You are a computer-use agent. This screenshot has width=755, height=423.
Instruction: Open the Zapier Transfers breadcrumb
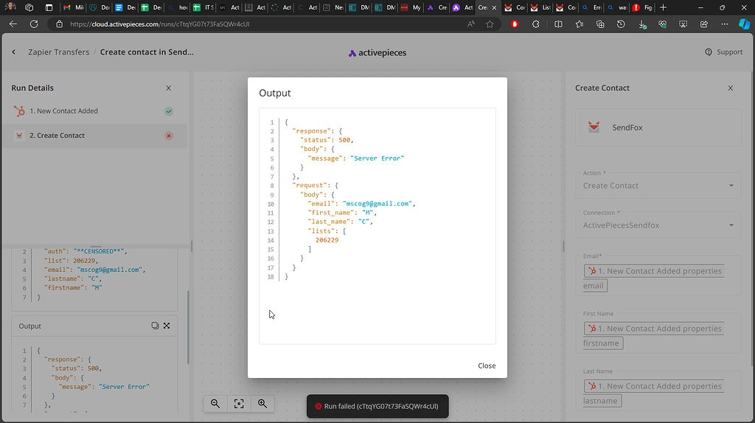point(60,52)
